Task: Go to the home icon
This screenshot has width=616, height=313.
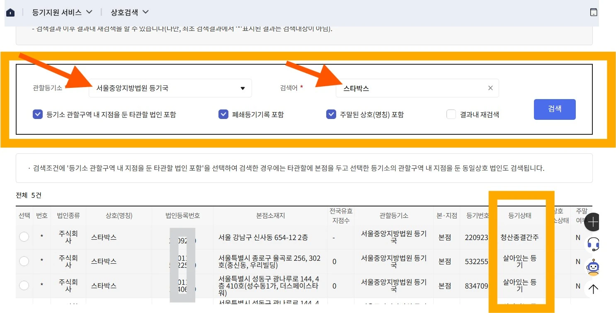Action: (10, 12)
